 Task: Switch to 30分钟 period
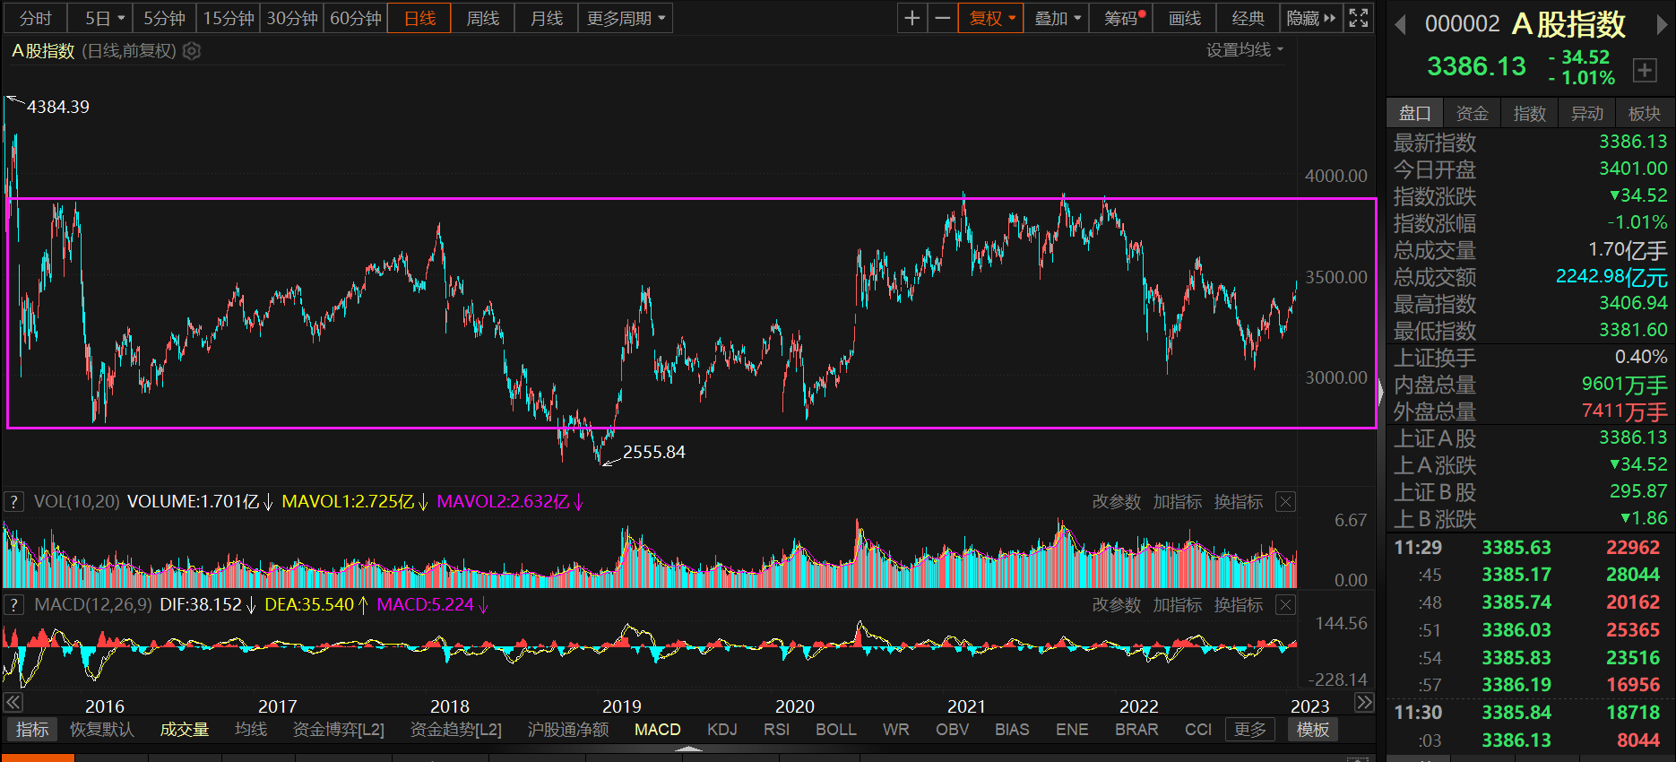(x=292, y=18)
